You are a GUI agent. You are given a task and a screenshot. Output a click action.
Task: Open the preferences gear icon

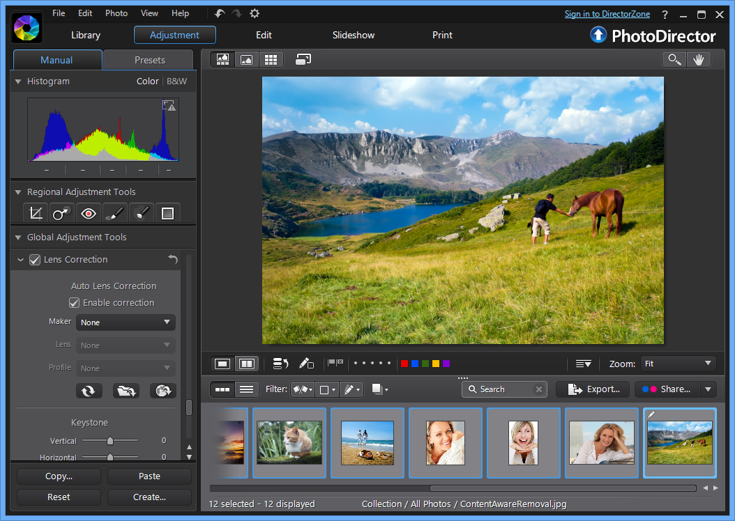(255, 13)
